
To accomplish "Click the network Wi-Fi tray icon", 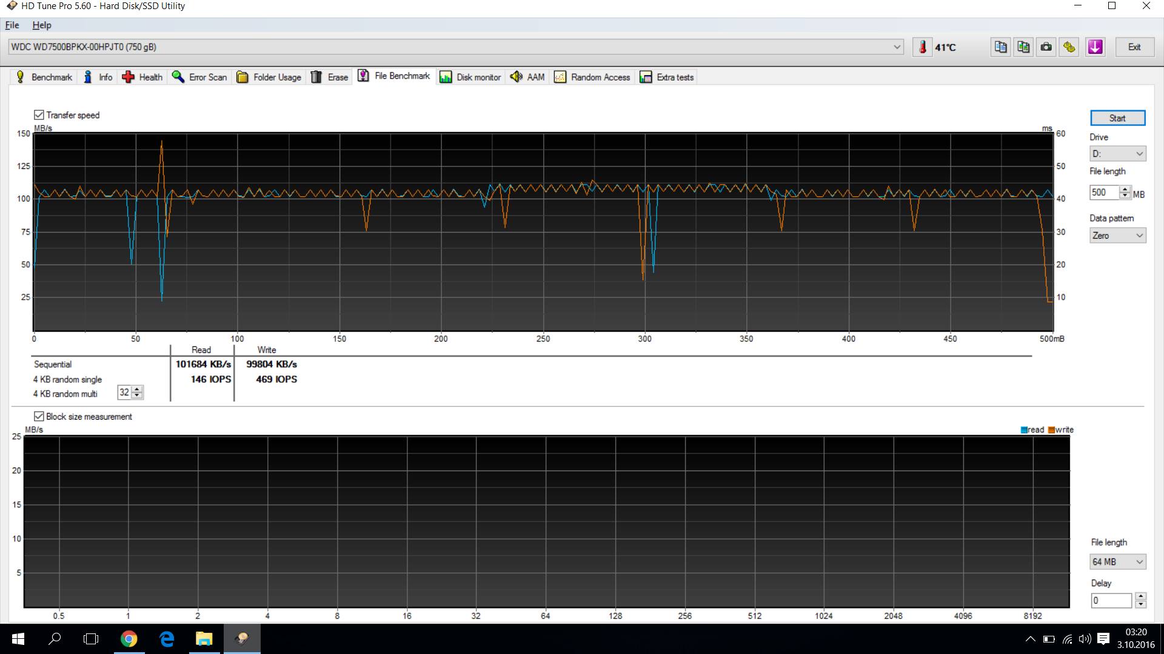I will (1067, 639).
